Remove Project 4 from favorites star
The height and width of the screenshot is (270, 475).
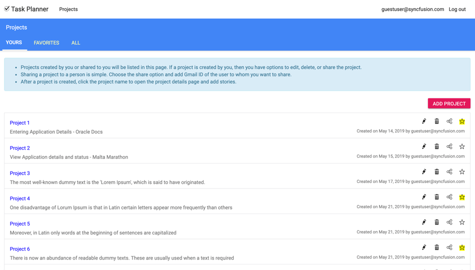pyautogui.click(x=461, y=197)
